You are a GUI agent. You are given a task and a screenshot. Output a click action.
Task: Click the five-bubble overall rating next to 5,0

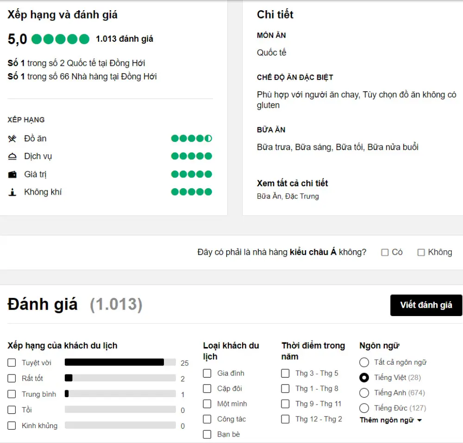click(60, 39)
